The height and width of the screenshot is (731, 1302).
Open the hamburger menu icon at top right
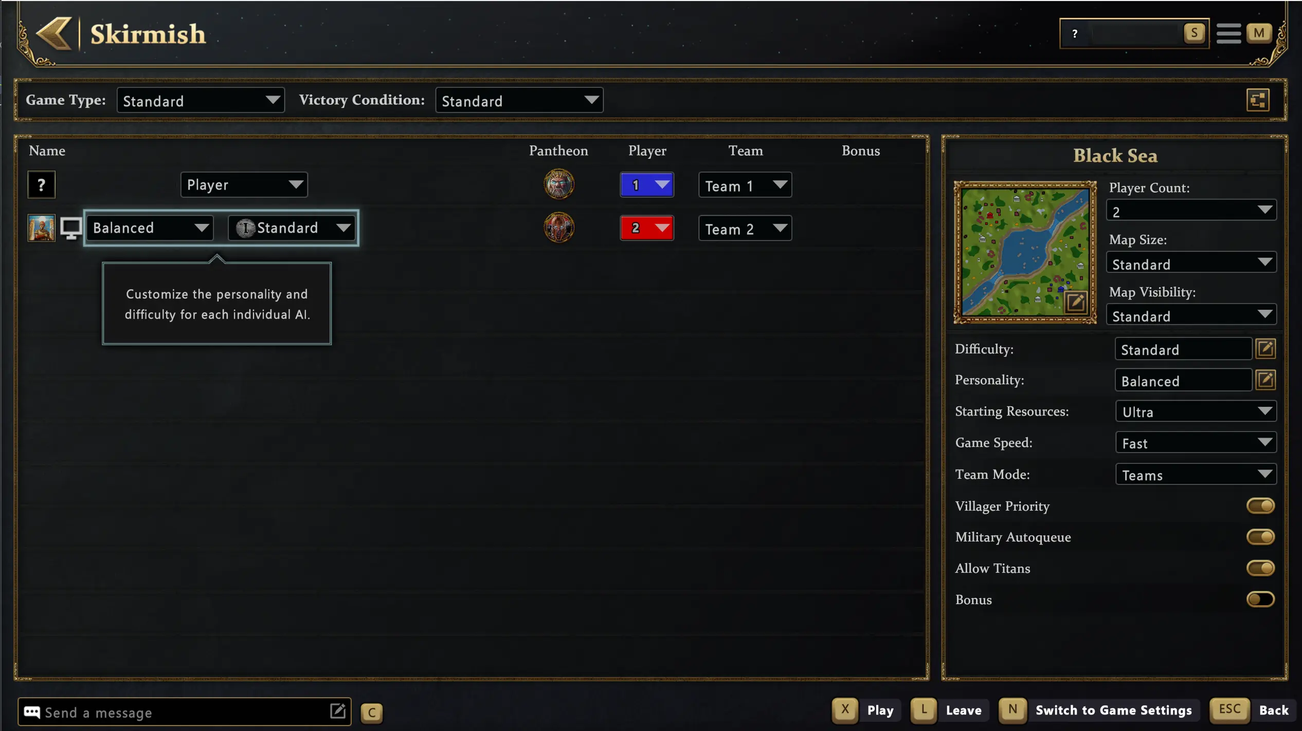(x=1228, y=34)
